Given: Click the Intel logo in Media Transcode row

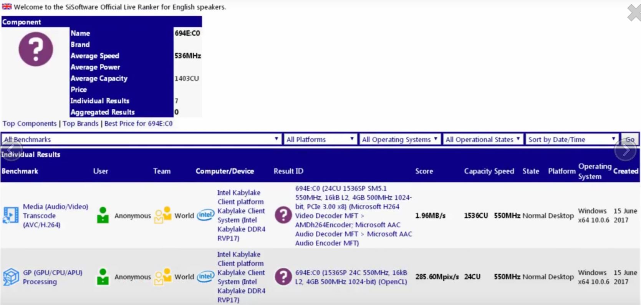Looking at the screenshot, I should [205, 215].
